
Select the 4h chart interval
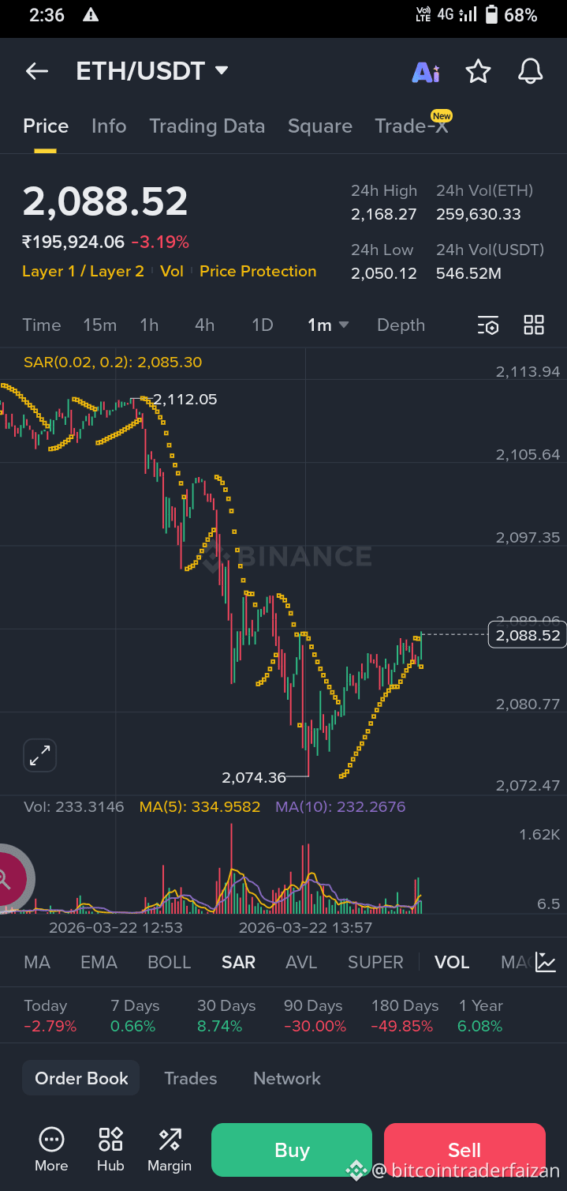pyautogui.click(x=205, y=325)
